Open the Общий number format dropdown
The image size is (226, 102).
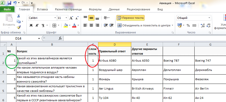[209, 18]
